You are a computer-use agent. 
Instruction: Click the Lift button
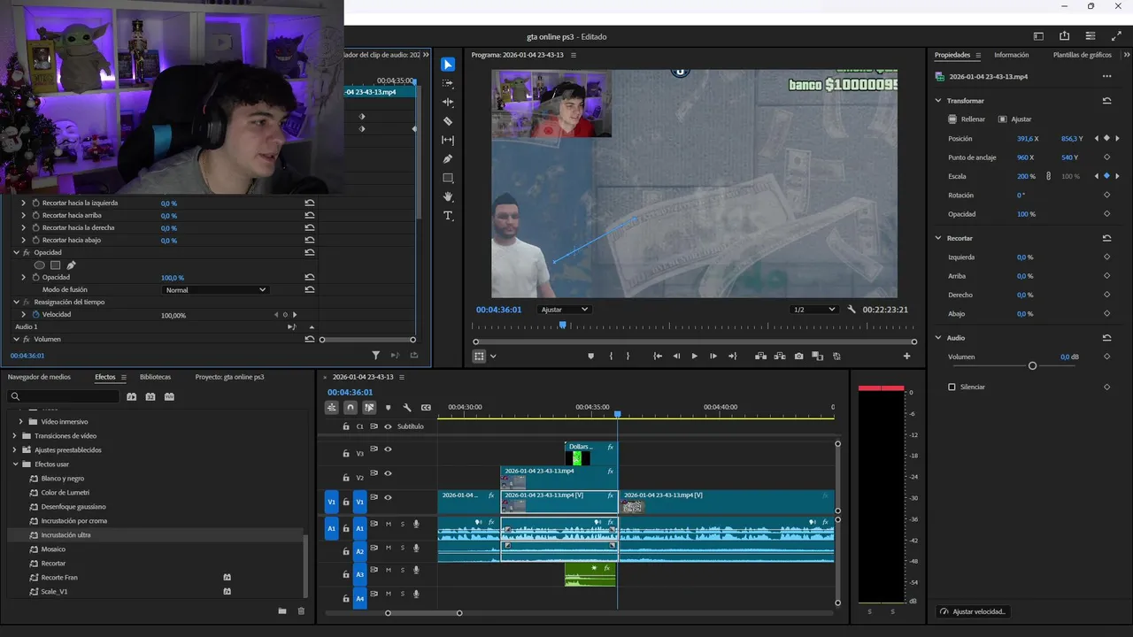760,356
